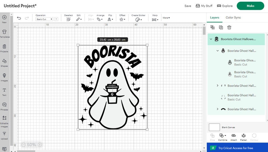Collapse the top Boorista Ghost Hallowe... group
The image size is (268, 152).
211,39
